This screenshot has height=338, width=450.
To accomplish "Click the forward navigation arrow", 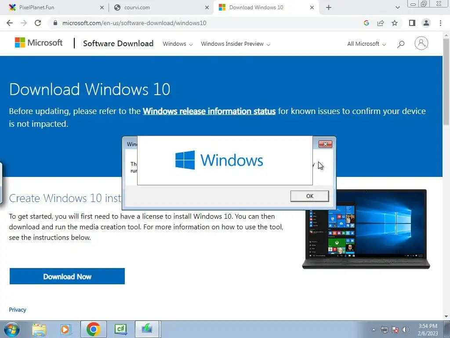I will (24, 23).
